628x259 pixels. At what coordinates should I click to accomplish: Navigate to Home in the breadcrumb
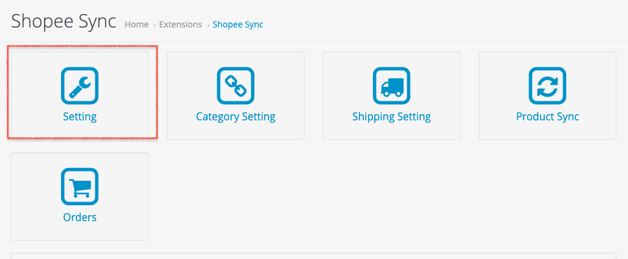click(136, 24)
